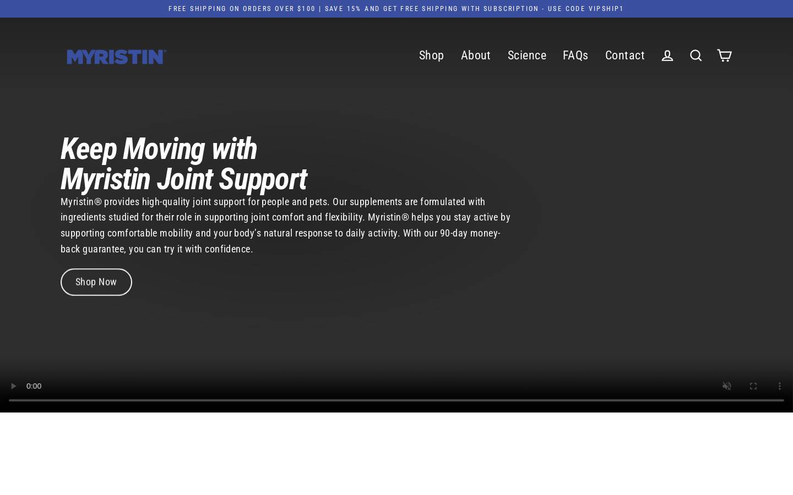Open the Science page
The height and width of the screenshot is (495, 793).
click(527, 56)
